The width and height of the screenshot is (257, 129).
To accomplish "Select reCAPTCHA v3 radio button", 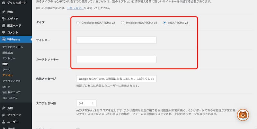I will (164, 23).
